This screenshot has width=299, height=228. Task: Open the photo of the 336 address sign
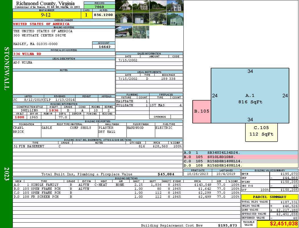tap(141, 32)
